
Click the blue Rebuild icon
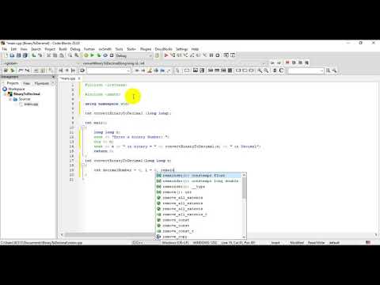pos(105,55)
